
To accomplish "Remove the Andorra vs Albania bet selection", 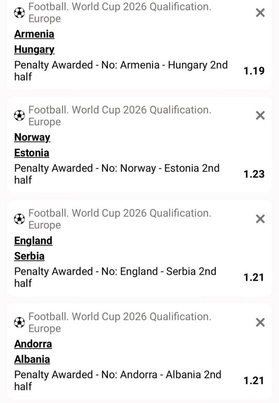I will pyautogui.click(x=260, y=322).
